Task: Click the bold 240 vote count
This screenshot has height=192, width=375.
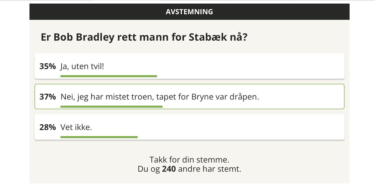Action: 169,169
